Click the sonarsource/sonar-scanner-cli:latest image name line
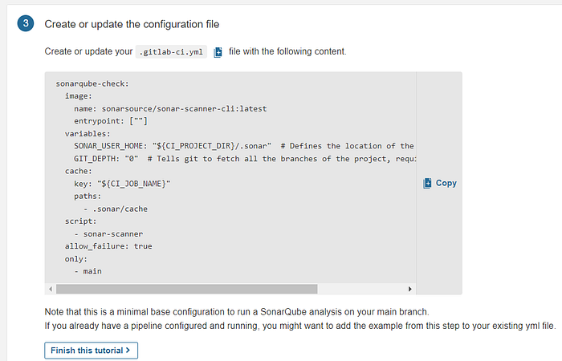This screenshot has height=361, width=562. [x=170, y=109]
